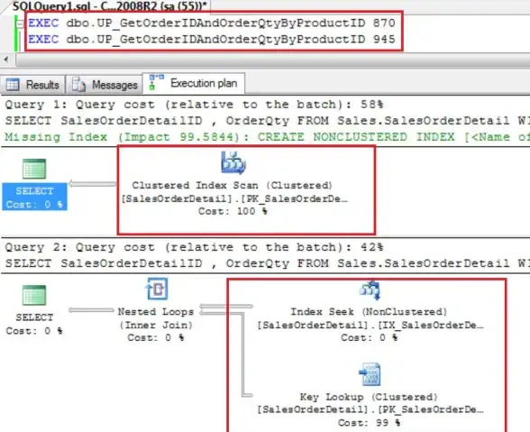Screen dimensions: 530x432
Task: Select the Key Lookup (Clustered) operator icon
Action: click(x=370, y=374)
